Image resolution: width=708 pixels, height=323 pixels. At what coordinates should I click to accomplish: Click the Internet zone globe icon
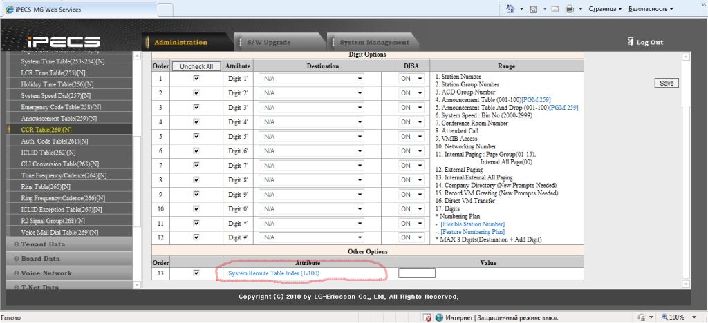[x=438, y=317]
